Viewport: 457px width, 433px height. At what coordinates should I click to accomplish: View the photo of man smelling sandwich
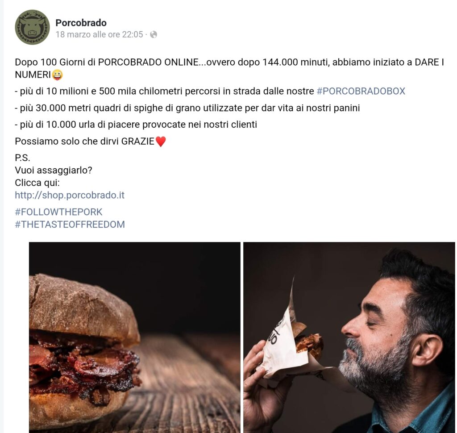(349, 337)
